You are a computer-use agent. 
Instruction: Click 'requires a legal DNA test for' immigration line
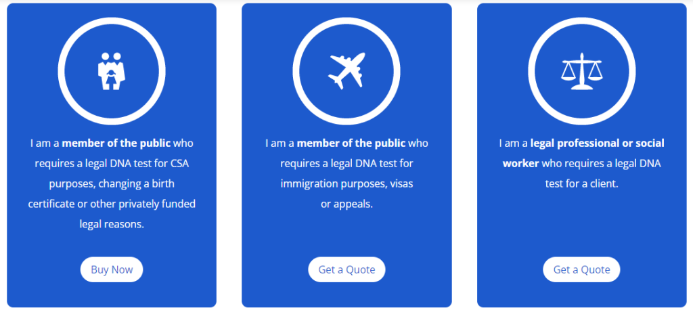pyautogui.click(x=346, y=164)
